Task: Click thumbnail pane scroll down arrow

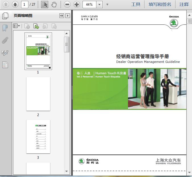Action: 67,171
